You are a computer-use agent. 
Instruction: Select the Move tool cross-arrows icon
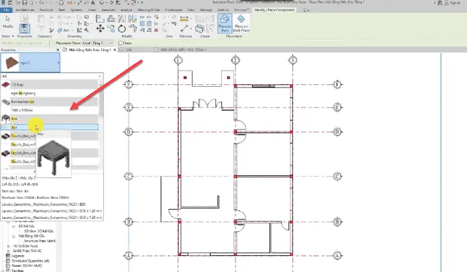point(100,28)
